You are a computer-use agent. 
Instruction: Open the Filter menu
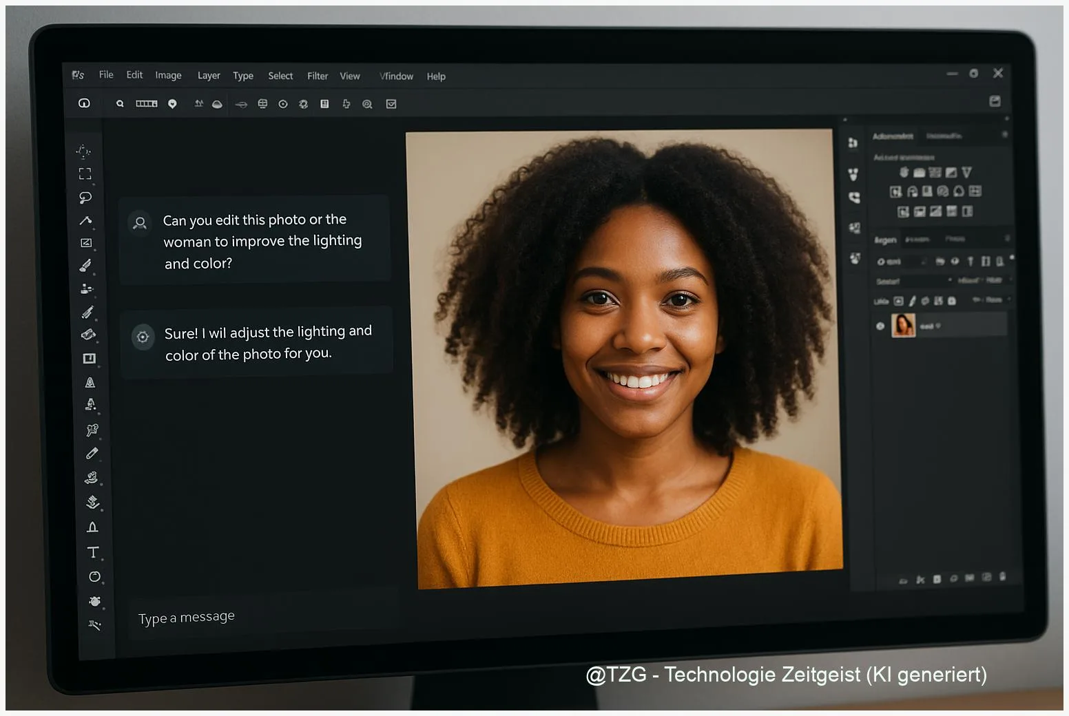pyautogui.click(x=318, y=76)
